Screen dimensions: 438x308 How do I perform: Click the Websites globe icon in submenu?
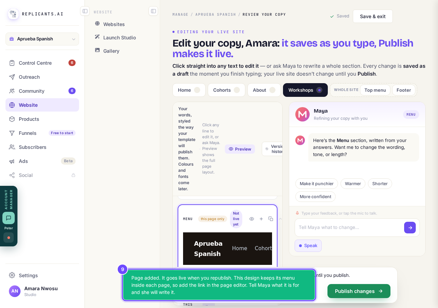(x=98, y=24)
